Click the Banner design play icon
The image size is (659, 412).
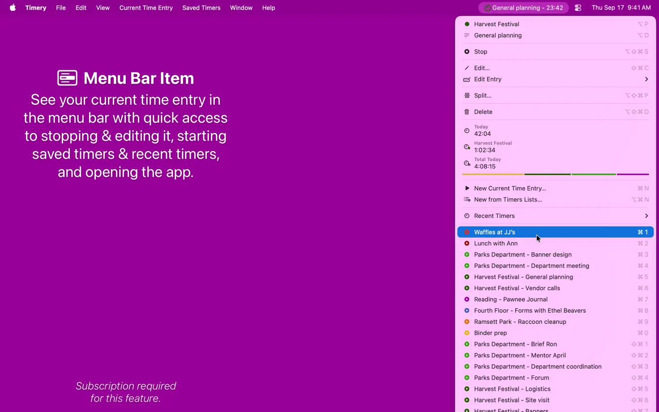(466, 254)
